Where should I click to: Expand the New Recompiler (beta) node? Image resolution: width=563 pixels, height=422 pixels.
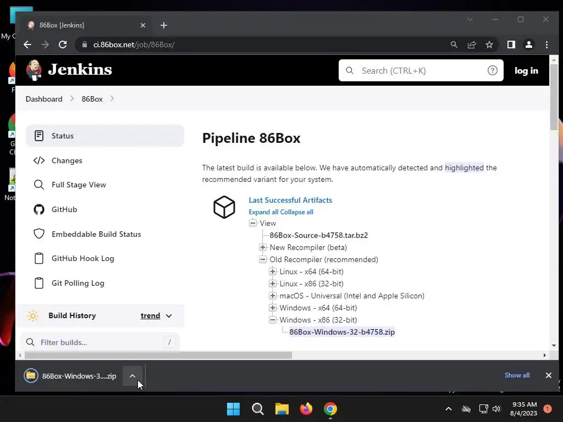(x=263, y=247)
